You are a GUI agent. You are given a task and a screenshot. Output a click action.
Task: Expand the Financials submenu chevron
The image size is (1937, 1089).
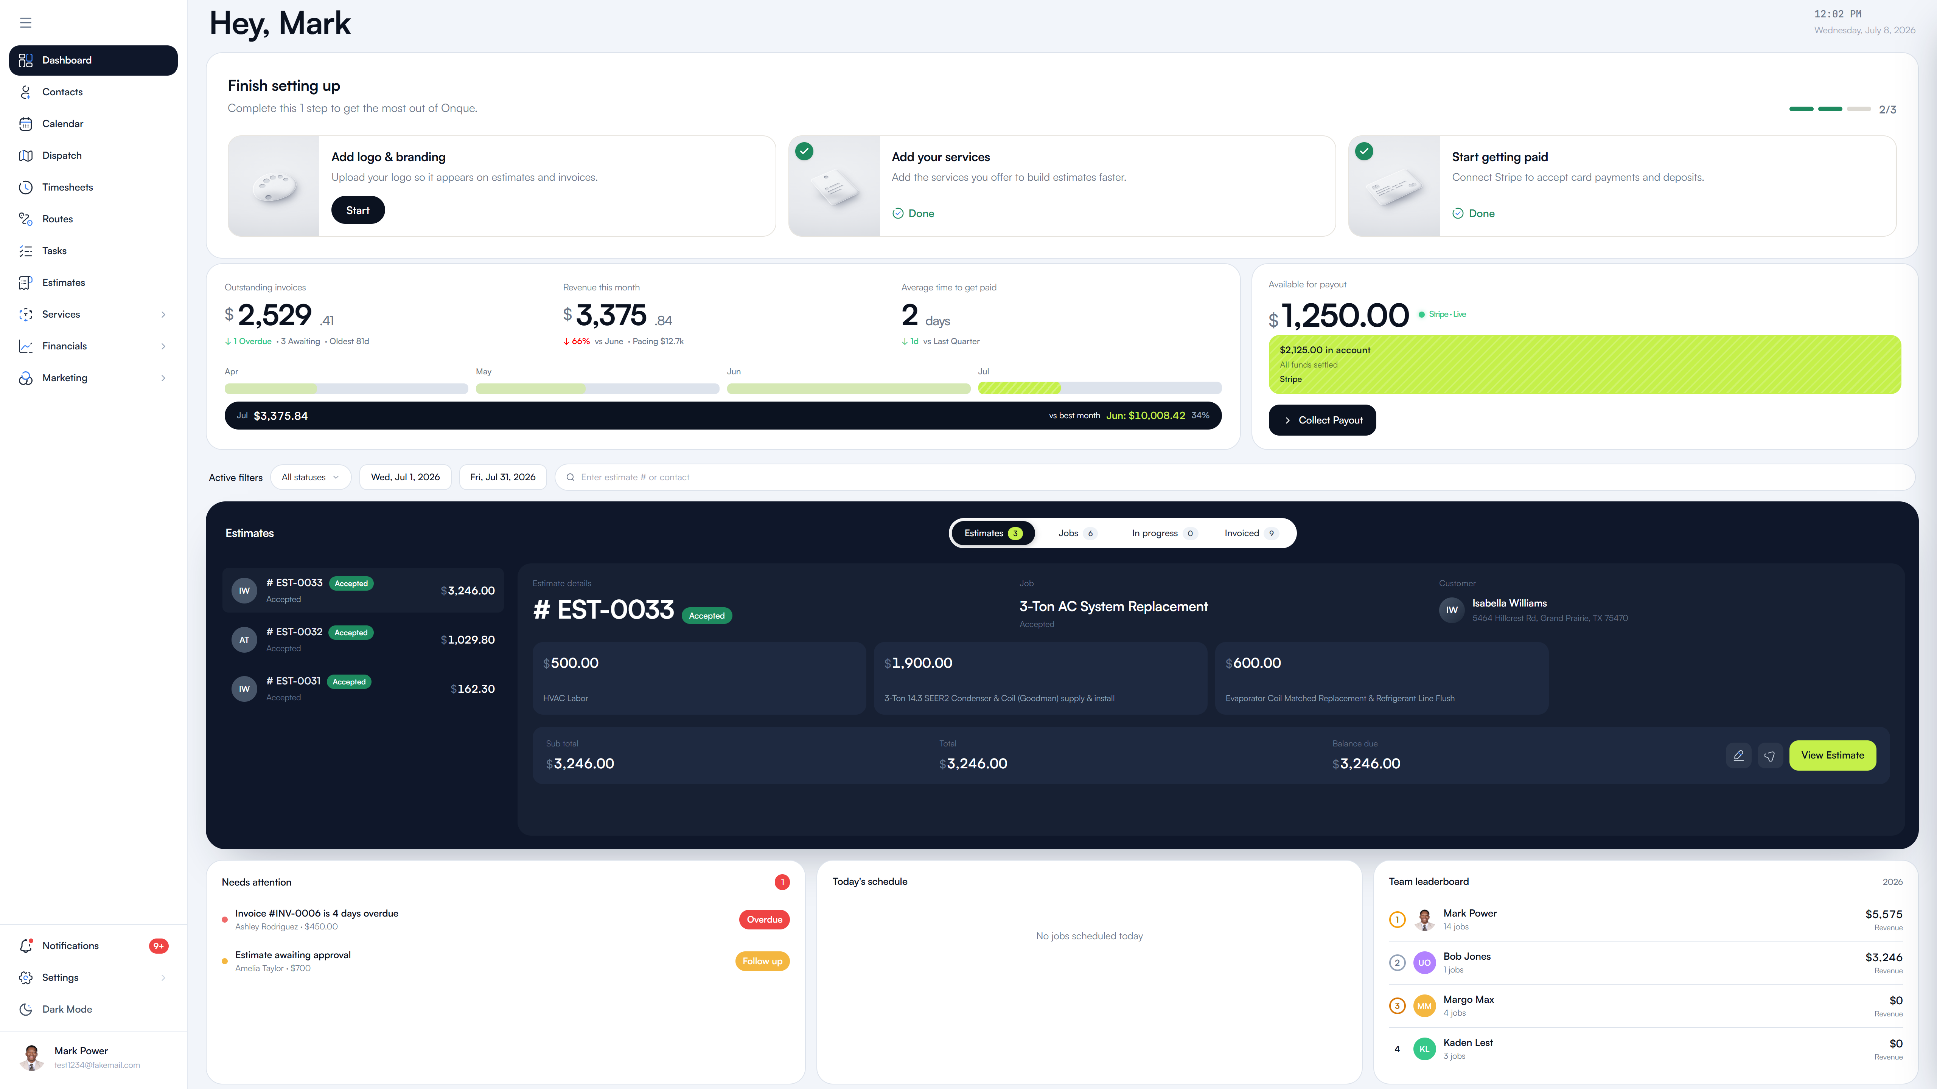(x=163, y=346)
